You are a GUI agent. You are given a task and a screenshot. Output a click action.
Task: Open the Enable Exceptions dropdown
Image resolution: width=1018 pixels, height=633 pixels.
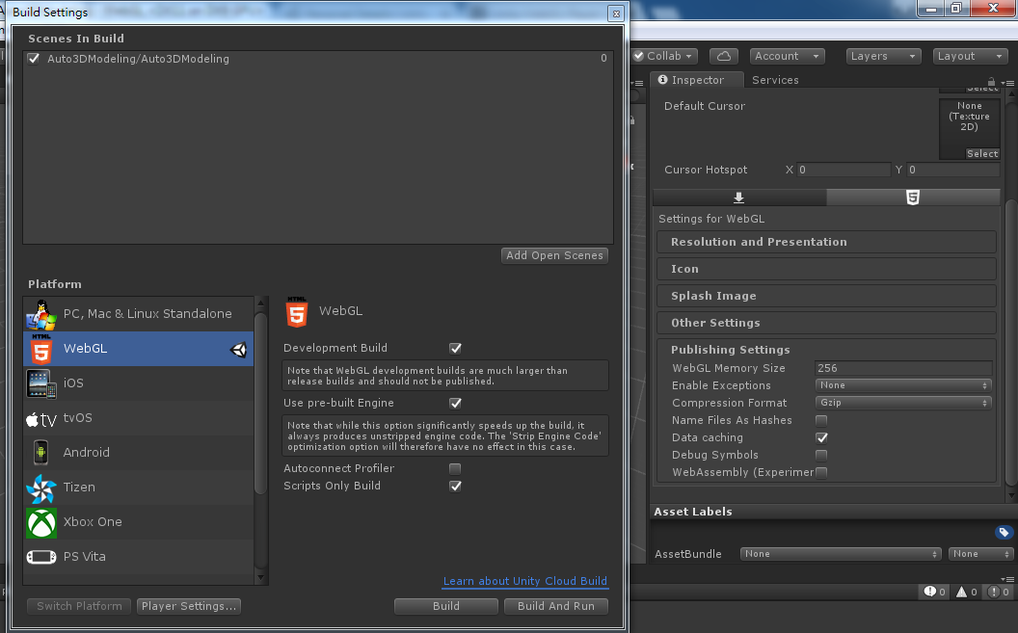pyautogui.click(x=902, y=385)
